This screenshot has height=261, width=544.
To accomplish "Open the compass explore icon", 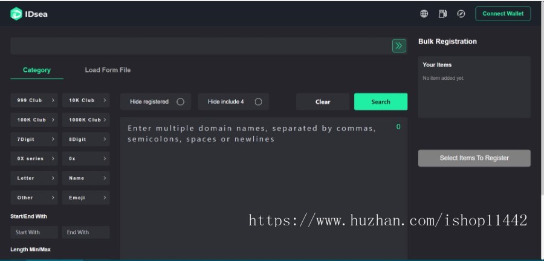I will (x=461, y=14).
